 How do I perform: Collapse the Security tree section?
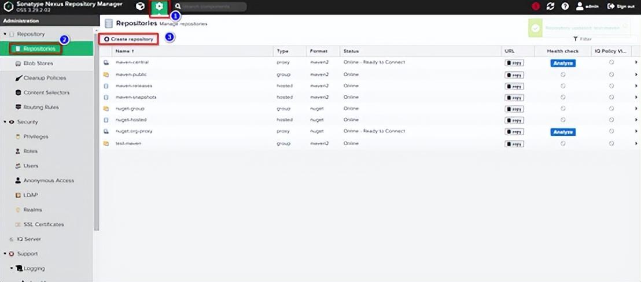coord(5,122)
